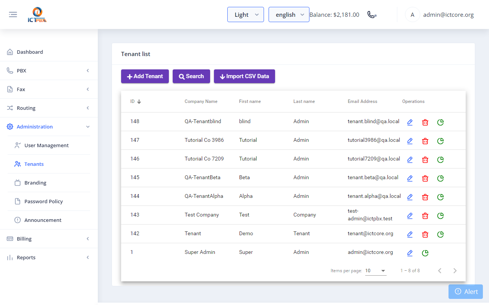Open pie chart for QA-TenantAlpha

(x=440, y=197)
